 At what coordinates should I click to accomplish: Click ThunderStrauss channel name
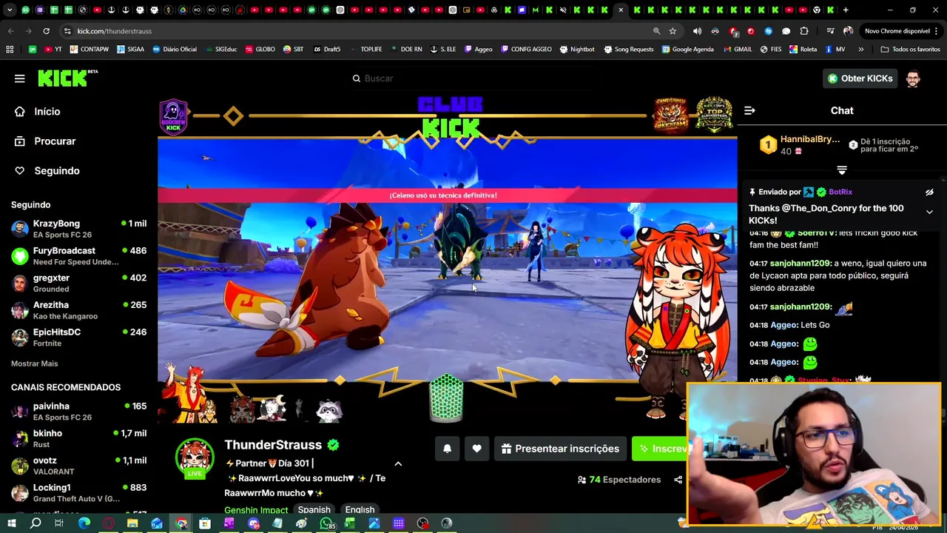pos(273,445)
